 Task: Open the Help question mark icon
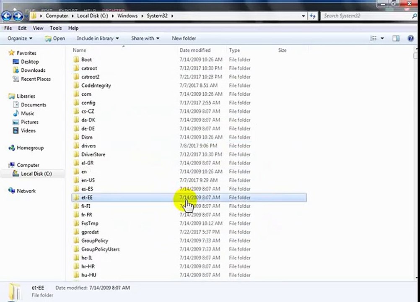click(410, 39)
